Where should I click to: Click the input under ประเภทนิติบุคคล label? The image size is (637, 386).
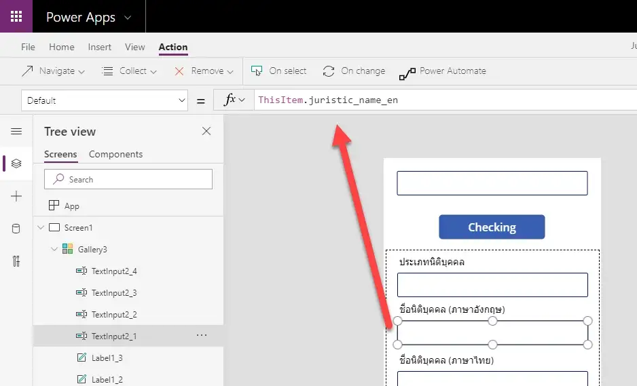(x=492, y=285)
